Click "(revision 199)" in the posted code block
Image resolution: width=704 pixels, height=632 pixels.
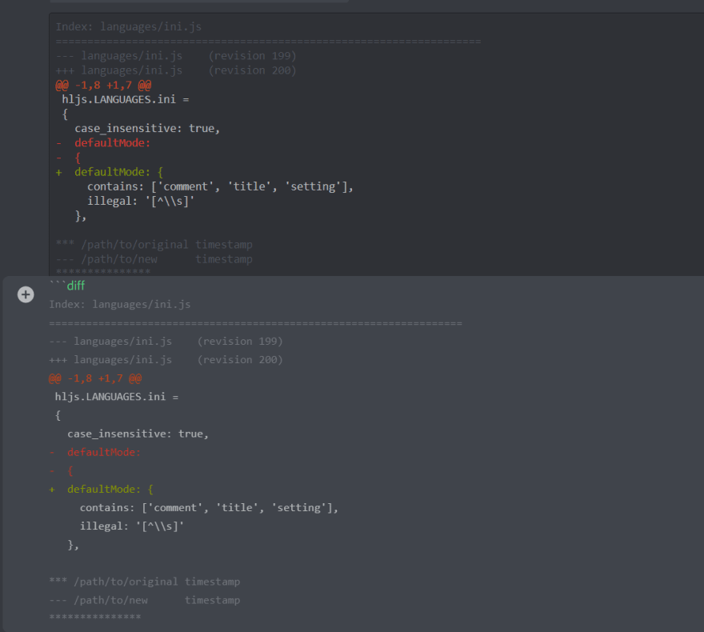[252, 56]
